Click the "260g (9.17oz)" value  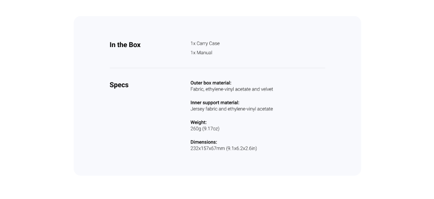point(205,129)
